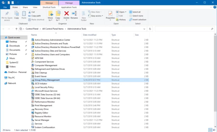Click All Control Panel Items breadcrumb
The width and height of the screenshot is (217, 132).
click(x=53, y=29)
